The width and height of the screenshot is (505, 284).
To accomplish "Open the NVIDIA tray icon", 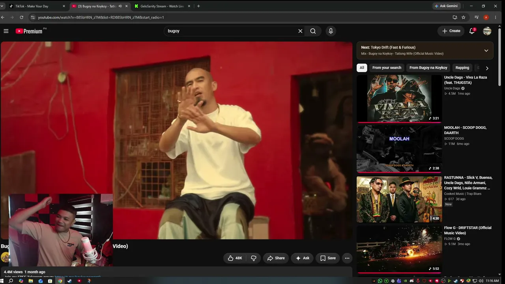I will (405, 281).
